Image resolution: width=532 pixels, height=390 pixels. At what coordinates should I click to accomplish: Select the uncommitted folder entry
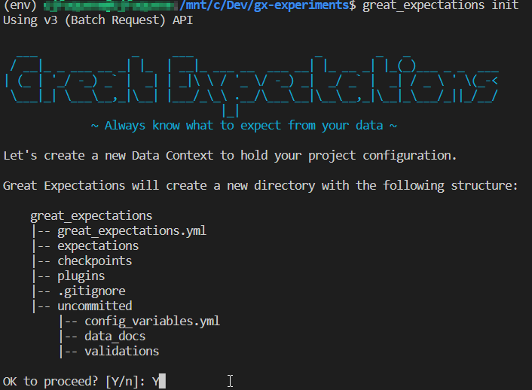pos(94,306)
